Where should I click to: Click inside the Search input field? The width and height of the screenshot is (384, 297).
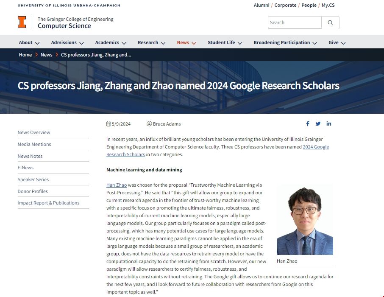[294, 22]
